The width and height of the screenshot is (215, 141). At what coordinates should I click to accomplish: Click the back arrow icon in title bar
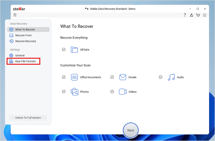[87, 9]
